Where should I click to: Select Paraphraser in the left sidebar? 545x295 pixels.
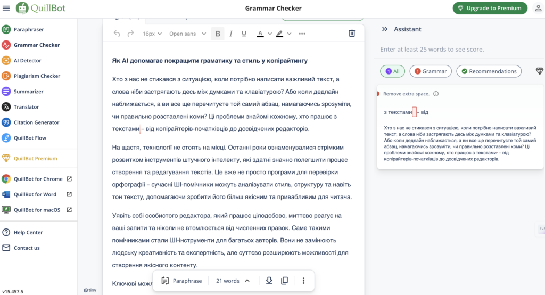(29, 30)
